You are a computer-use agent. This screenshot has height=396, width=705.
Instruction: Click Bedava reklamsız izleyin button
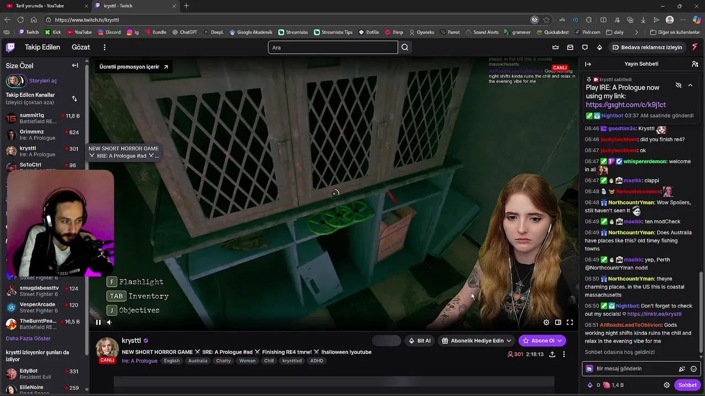coord(647,47)
